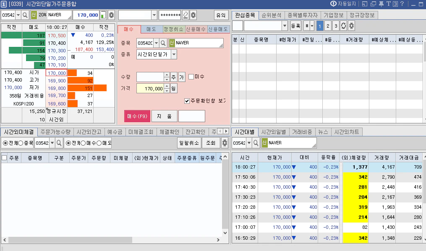Click the 주 quantity unit button

point(174,77)
